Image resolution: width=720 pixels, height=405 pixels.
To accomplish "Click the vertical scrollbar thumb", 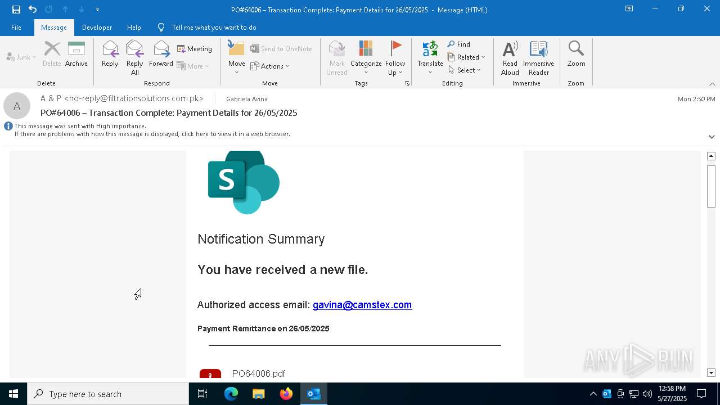I will 711,186.
